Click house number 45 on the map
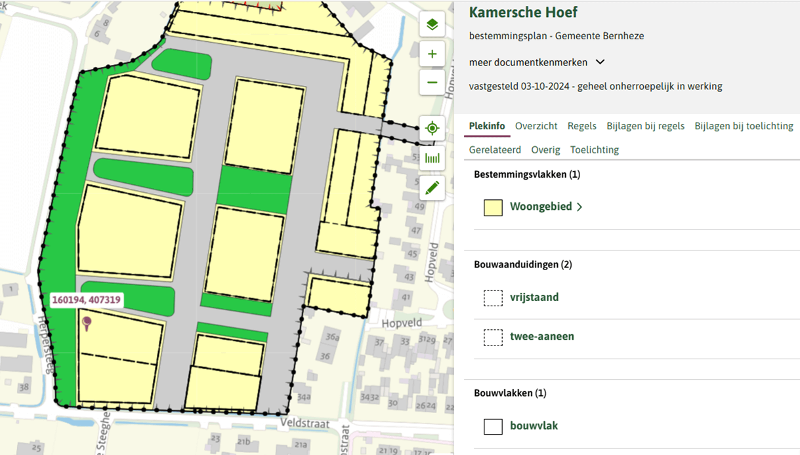Image resolution: width=800 pixels, height=455 pixels. point(413,254)
